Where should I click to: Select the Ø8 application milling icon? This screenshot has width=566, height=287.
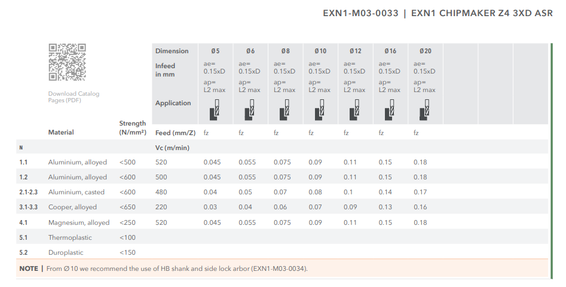coord(284,111)
